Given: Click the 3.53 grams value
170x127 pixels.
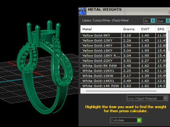Looking at the screenshot, I should [127, 61].
